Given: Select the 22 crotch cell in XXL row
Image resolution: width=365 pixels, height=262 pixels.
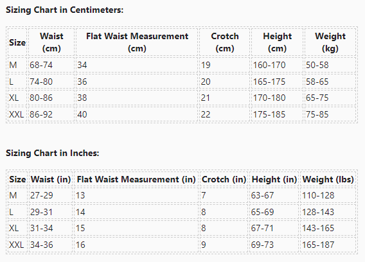Looking at the screenshot, I should (x=225, y=114).
